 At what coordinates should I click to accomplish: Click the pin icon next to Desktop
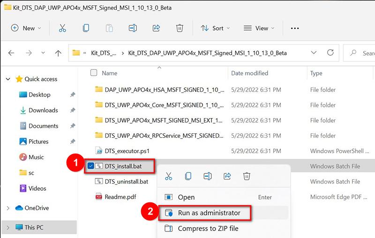(73, 95)
